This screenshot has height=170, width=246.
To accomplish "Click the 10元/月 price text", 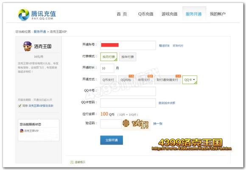I will click(39, 57).
